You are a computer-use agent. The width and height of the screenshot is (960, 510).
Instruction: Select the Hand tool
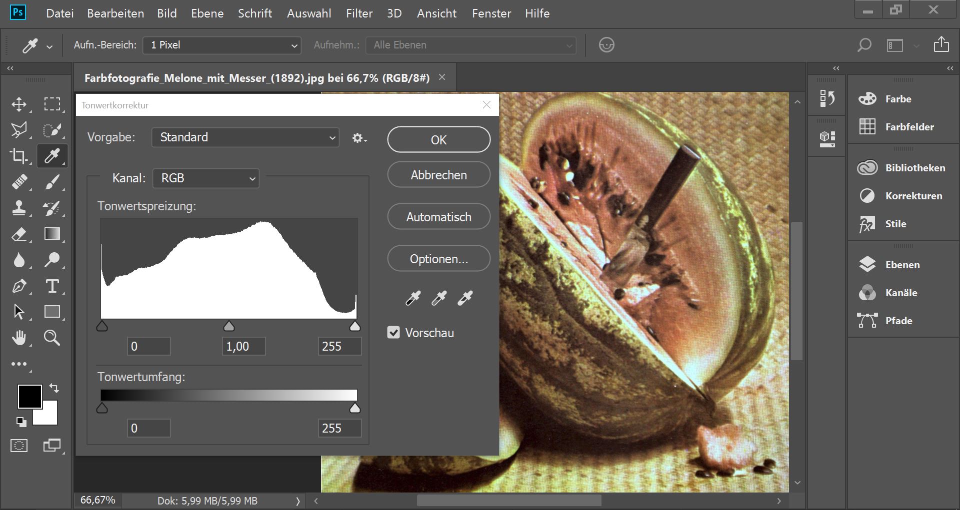[x=19, y=338]
